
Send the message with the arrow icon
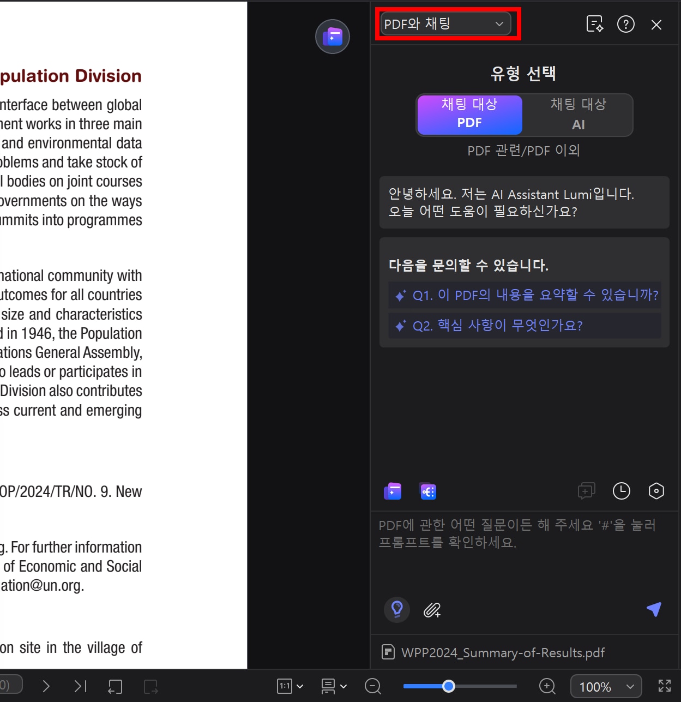point(654,609)
